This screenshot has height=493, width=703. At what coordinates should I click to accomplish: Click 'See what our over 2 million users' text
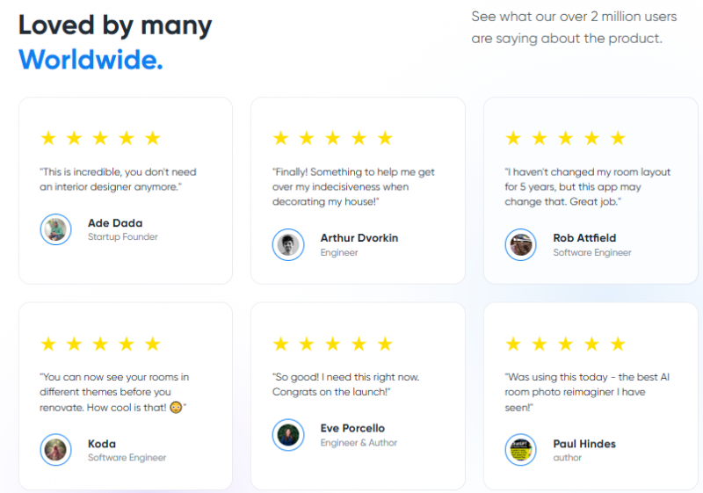coord(574,17)
